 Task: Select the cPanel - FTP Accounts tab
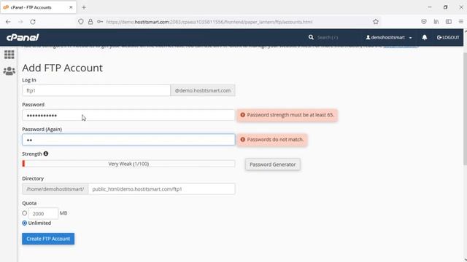tap(38, 7)
